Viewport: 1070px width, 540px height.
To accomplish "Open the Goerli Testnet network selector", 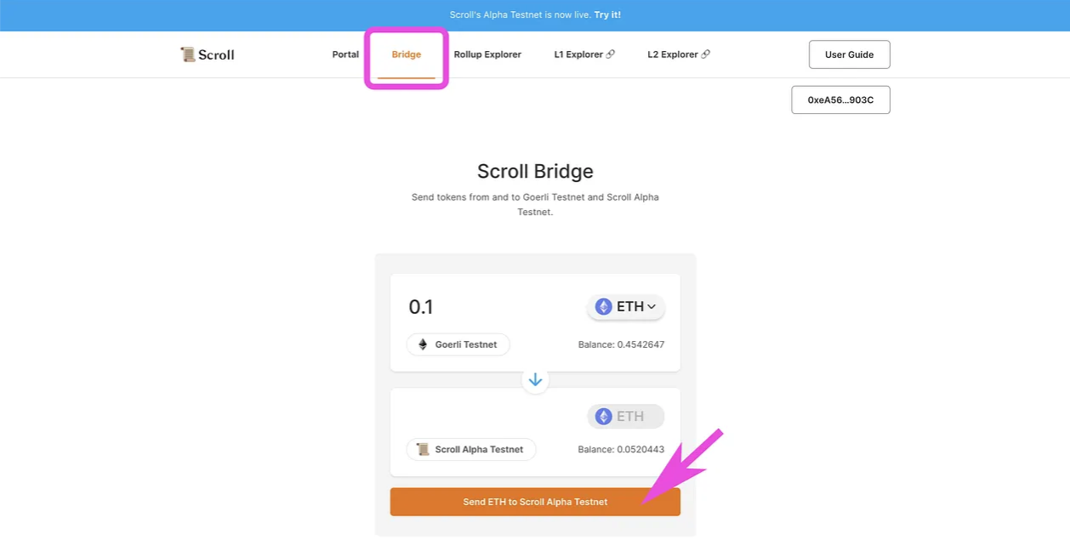I will [x=458, y=344].
